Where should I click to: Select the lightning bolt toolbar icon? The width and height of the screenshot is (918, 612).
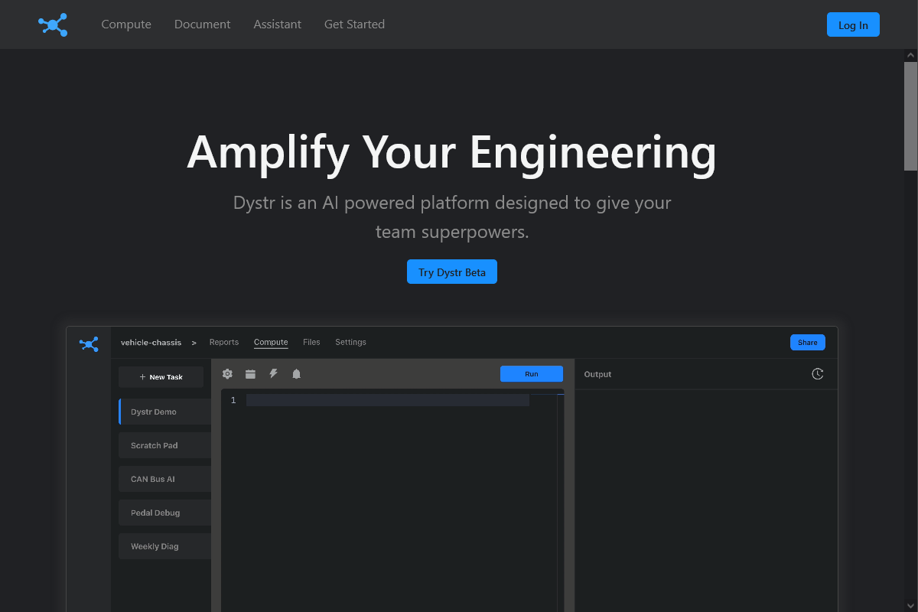tap(273, 373)
